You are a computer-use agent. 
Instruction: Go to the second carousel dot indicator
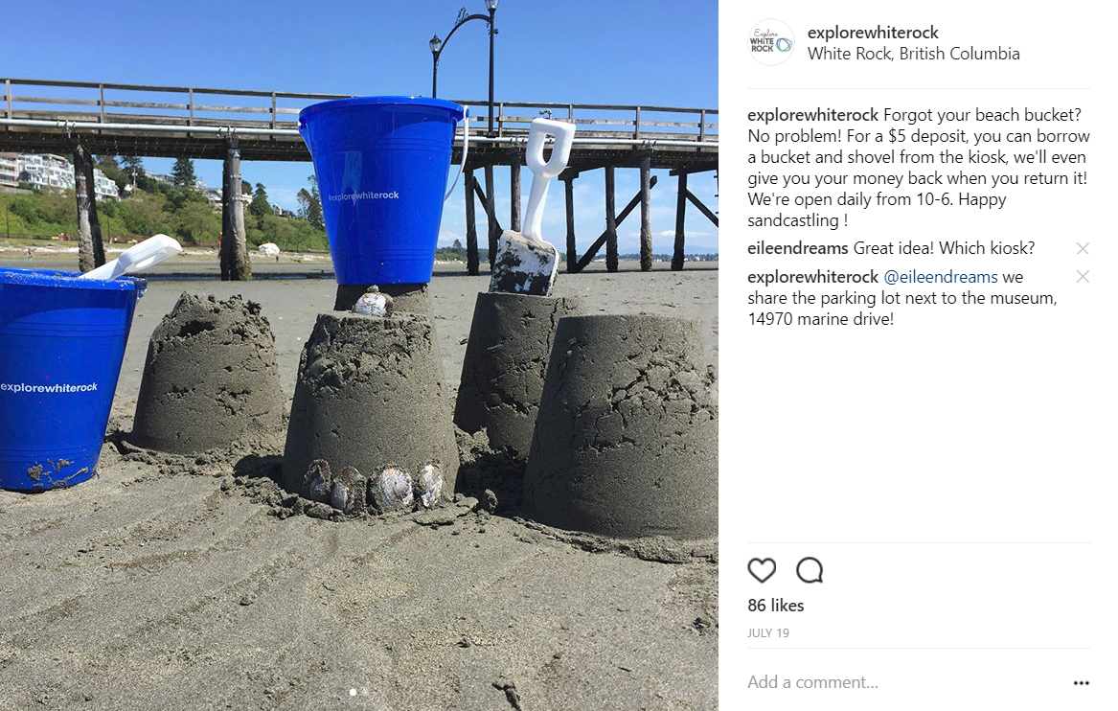pos(366,692)
